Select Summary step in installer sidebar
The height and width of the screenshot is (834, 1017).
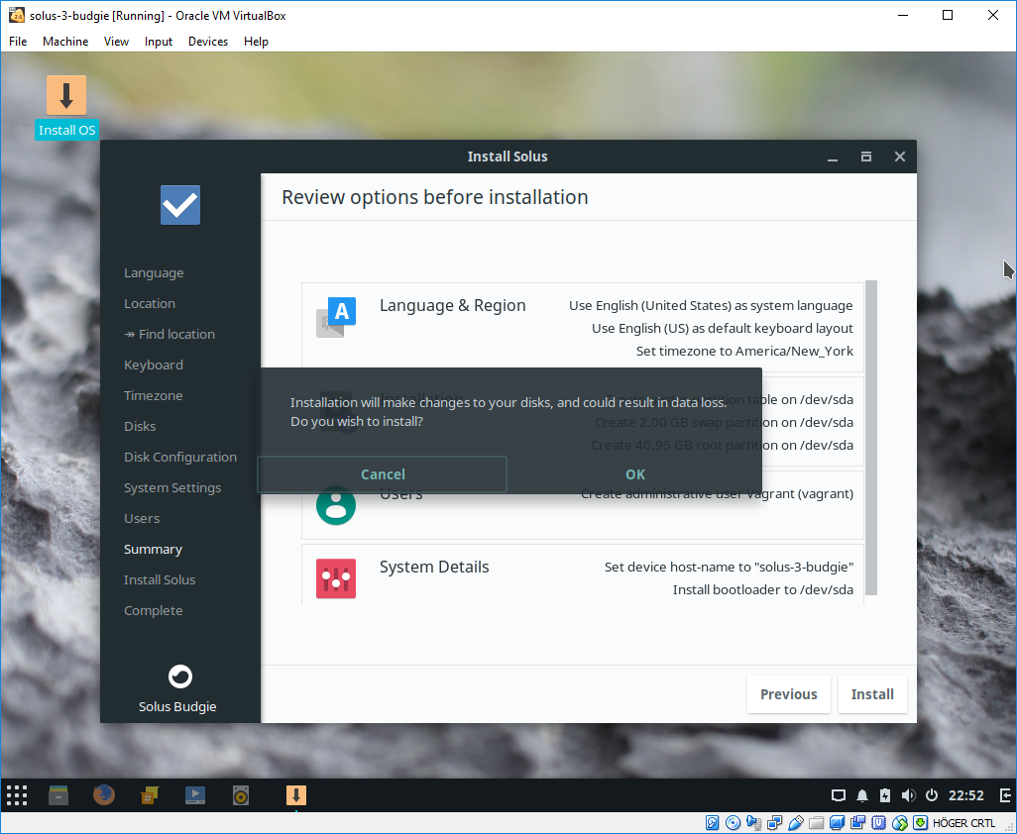[x=153, y=549]
